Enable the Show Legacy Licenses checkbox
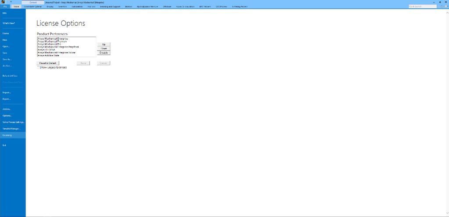The image size is (449, 217). 38,67
